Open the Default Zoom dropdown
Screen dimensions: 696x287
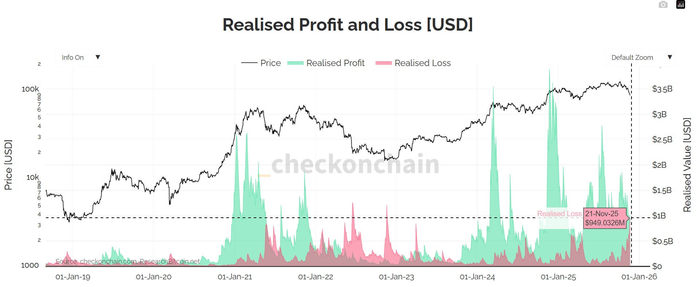[x=640, y=57]
